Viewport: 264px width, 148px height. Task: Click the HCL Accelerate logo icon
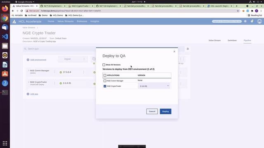(x=14, y=21)
